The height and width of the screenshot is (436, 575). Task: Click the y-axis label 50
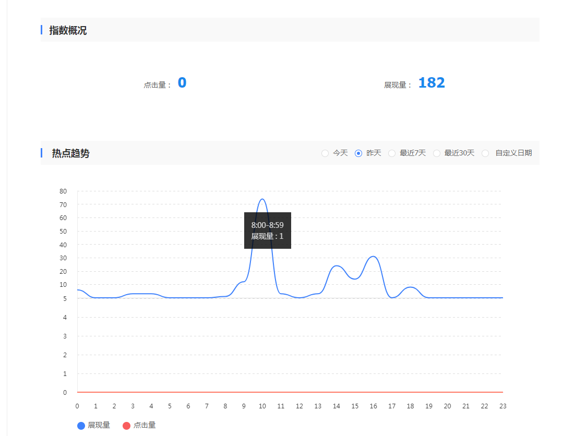[63, 232]
